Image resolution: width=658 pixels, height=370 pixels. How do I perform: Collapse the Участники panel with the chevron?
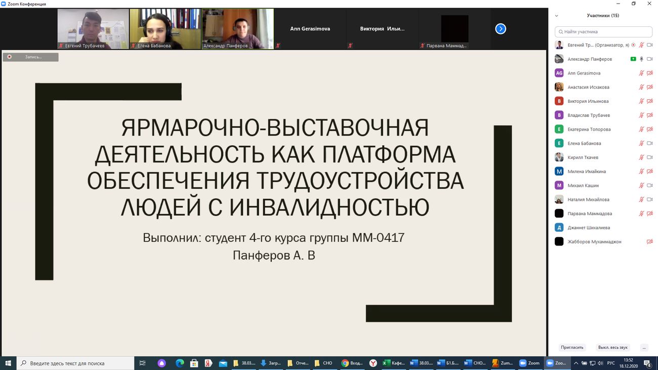(x=557, y=16)
